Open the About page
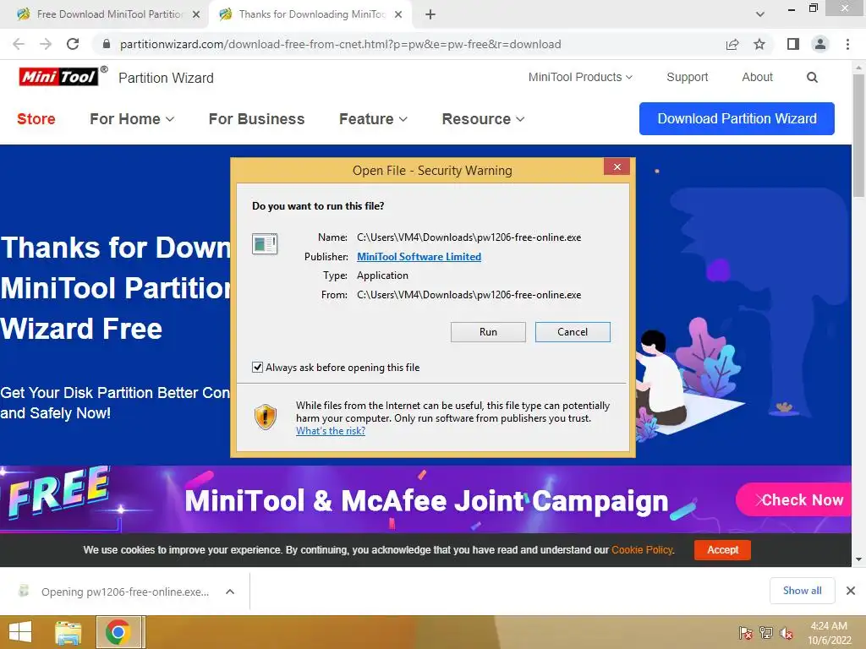866x649 pixels. click(757, 77)
